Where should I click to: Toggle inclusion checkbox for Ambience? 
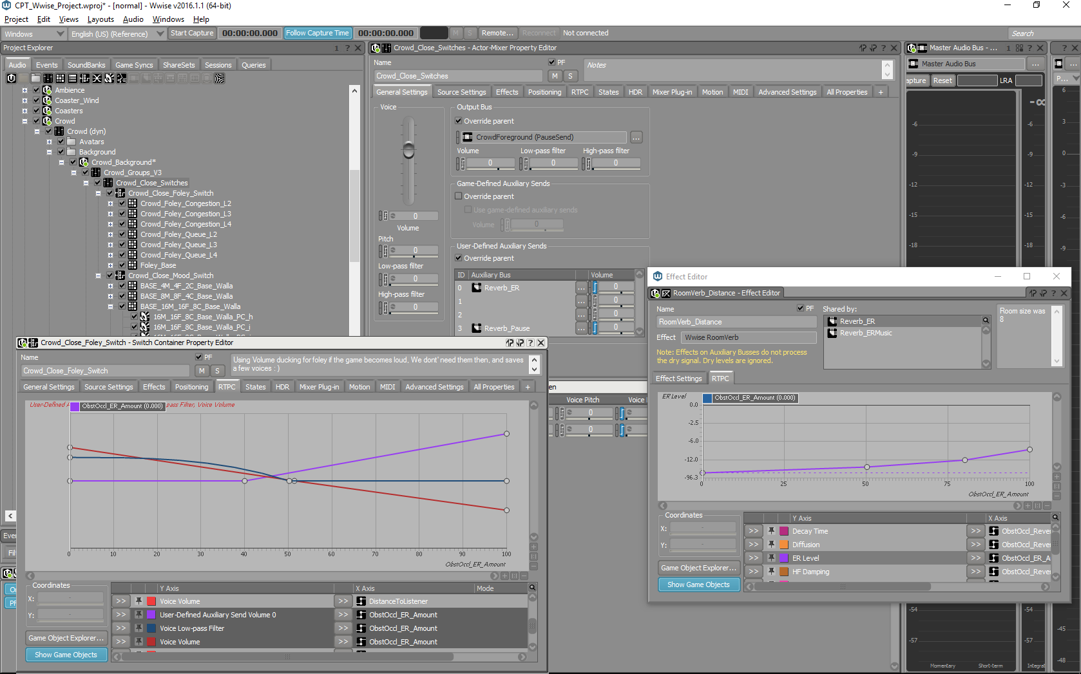[x=37, y=90]
